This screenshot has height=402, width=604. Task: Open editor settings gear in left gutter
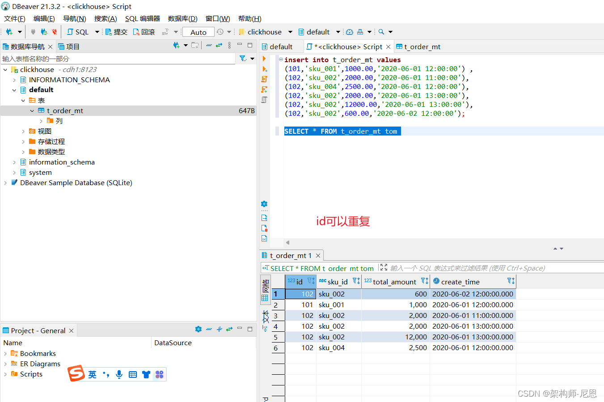pos(264,204)
